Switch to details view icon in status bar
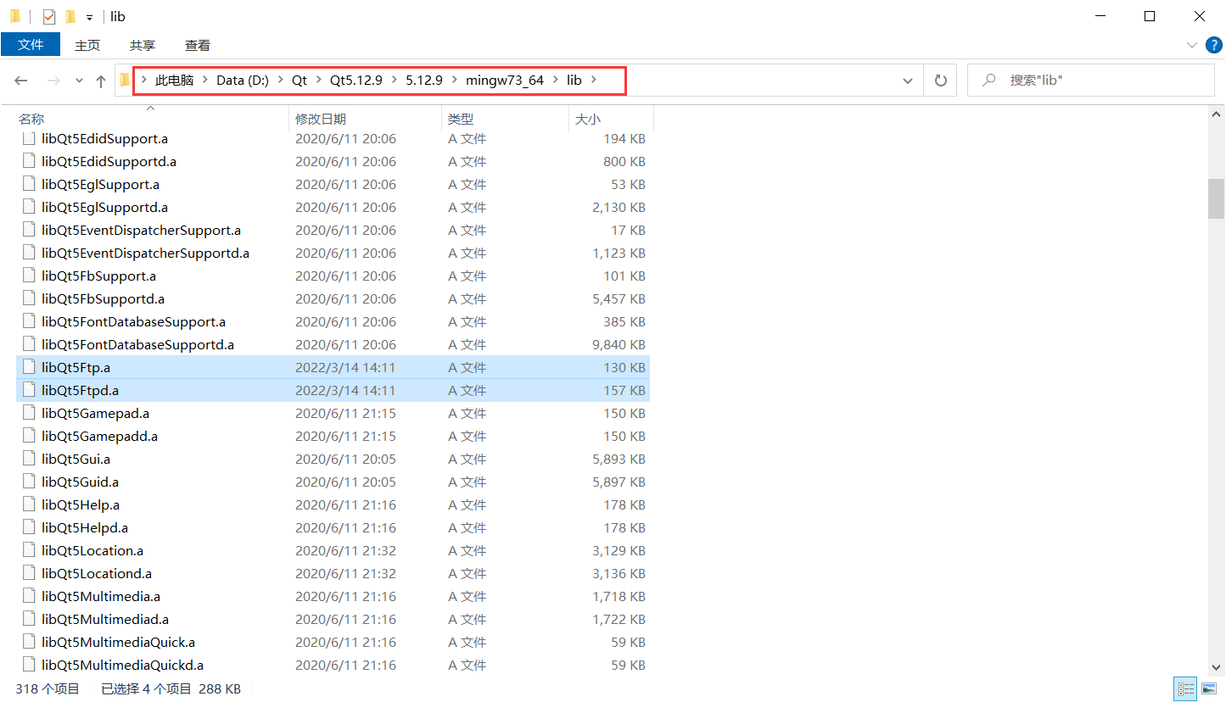 tap(1186, 689)
